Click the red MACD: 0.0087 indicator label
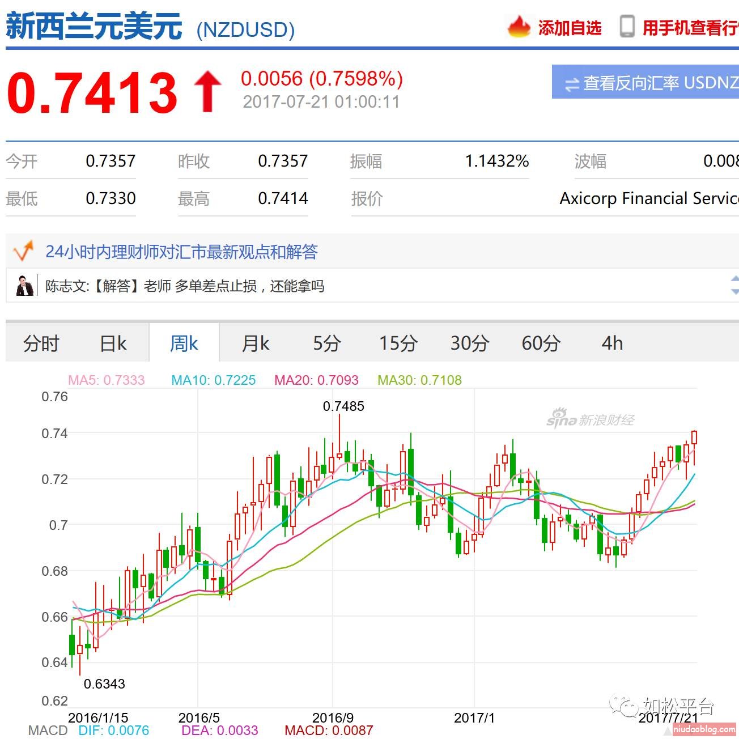Screen dimensions: 739x739 329,730
